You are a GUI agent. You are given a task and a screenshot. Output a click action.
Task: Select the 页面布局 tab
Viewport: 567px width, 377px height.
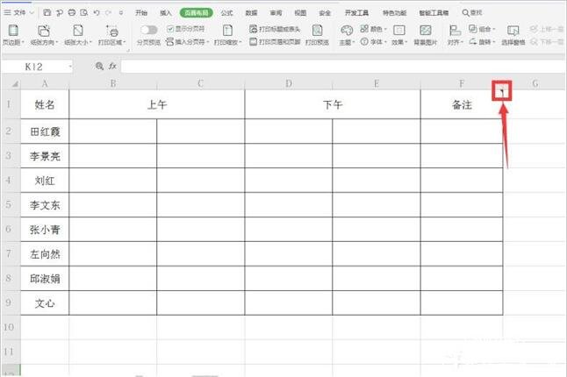pos(197,12)
